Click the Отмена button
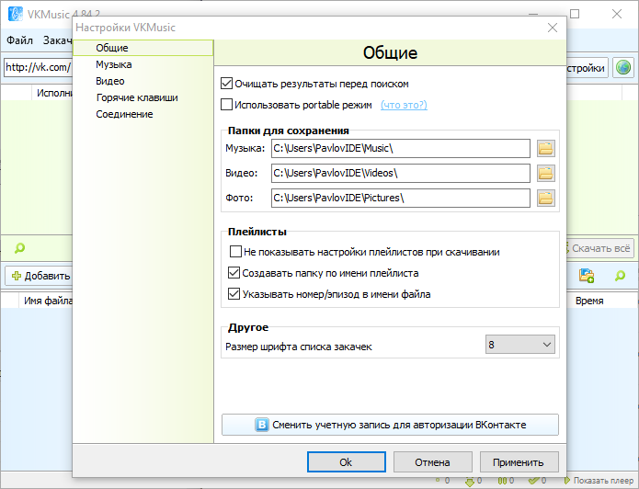 pyautogui.click(x=433, y=462)
